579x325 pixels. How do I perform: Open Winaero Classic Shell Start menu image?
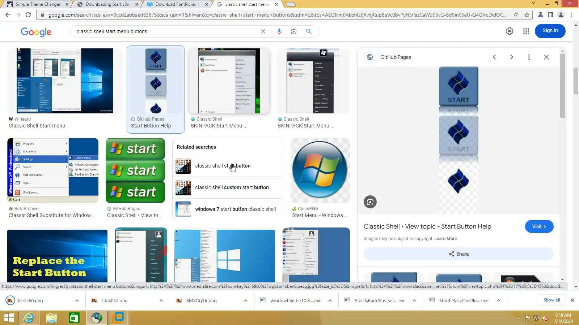coord(65,81)
